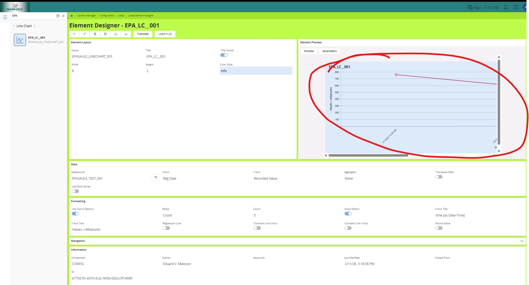Click the help icon in search box
Screen dimensions: 529x285
58,16
